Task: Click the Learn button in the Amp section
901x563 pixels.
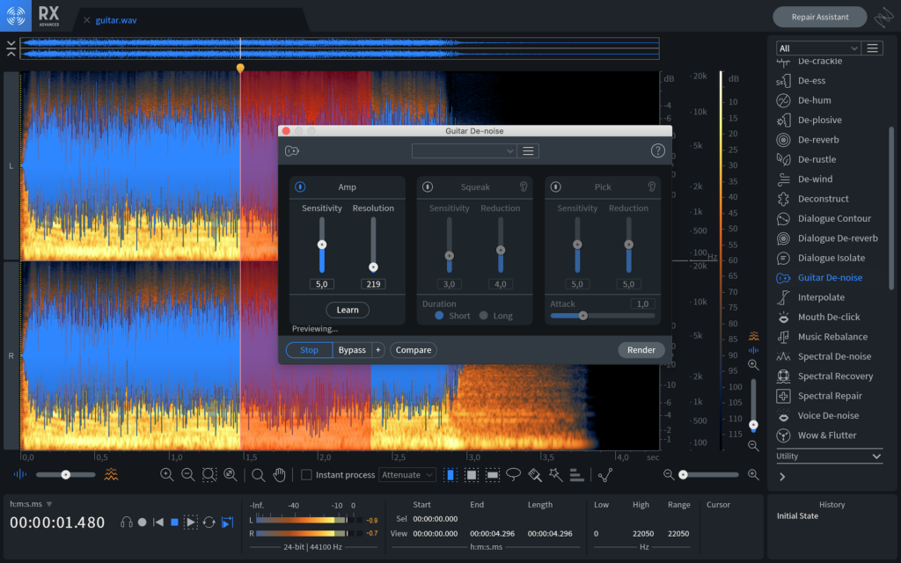Action: [x=348, y=310]
